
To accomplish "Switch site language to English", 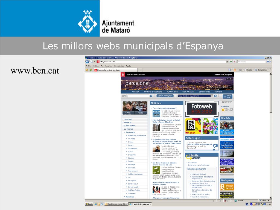I will point(229,75).
